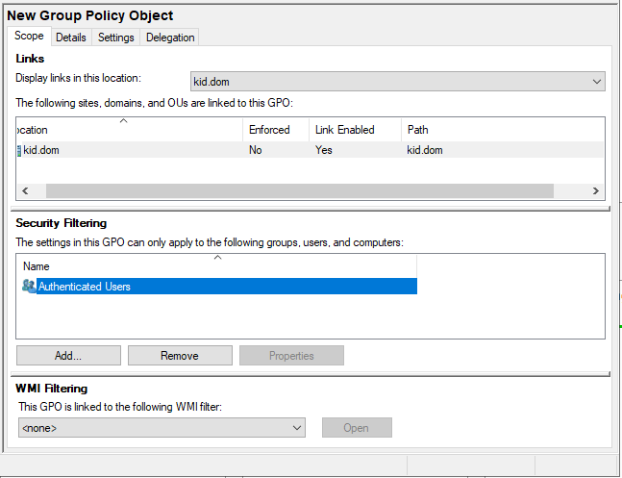Viewport: 622px width, 478px height.
Task: Sort links by the Enforced column header
Action: tap(269, 130)
